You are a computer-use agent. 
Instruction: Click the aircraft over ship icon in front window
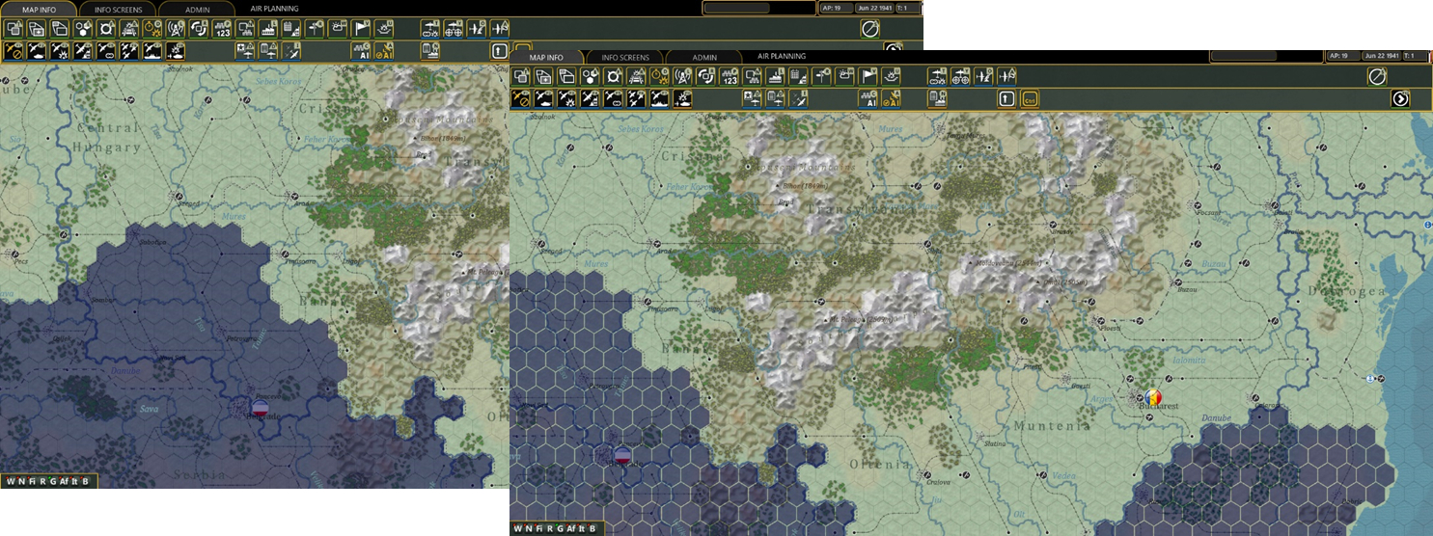(x=658, y=98)
